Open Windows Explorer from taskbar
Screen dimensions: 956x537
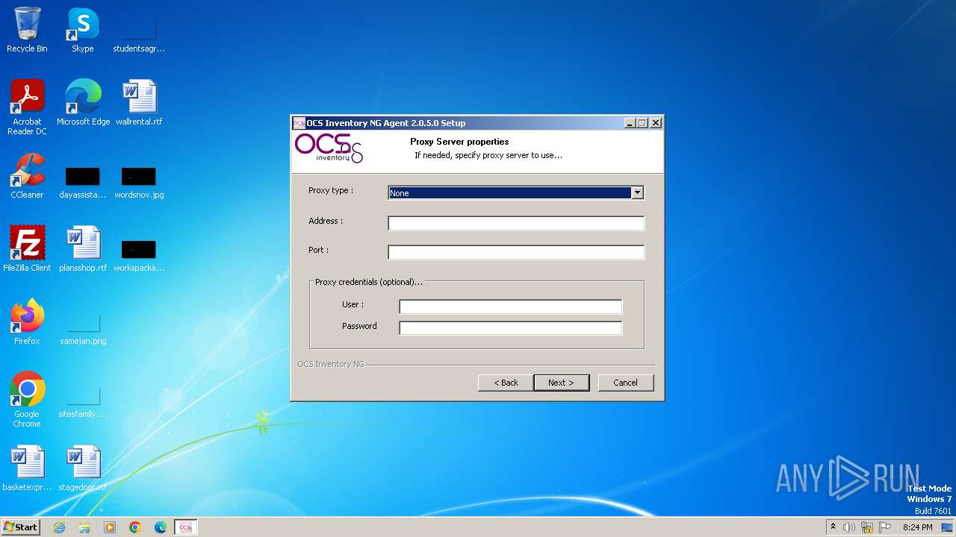point(84,527)
